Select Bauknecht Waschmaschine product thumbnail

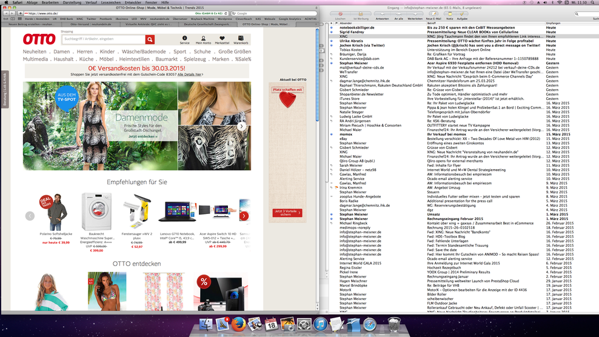pos(96,212)
